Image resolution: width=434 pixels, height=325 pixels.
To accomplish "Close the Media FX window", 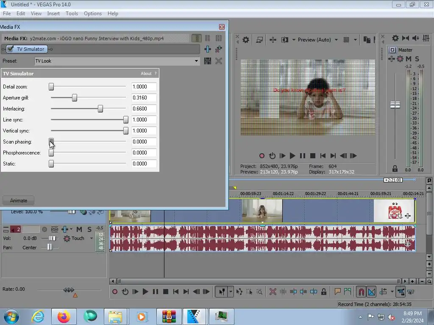I will click(222, 27).
